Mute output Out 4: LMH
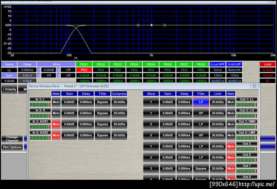The width and height of the screenshot is (277, 189). (x=231, y=136)
